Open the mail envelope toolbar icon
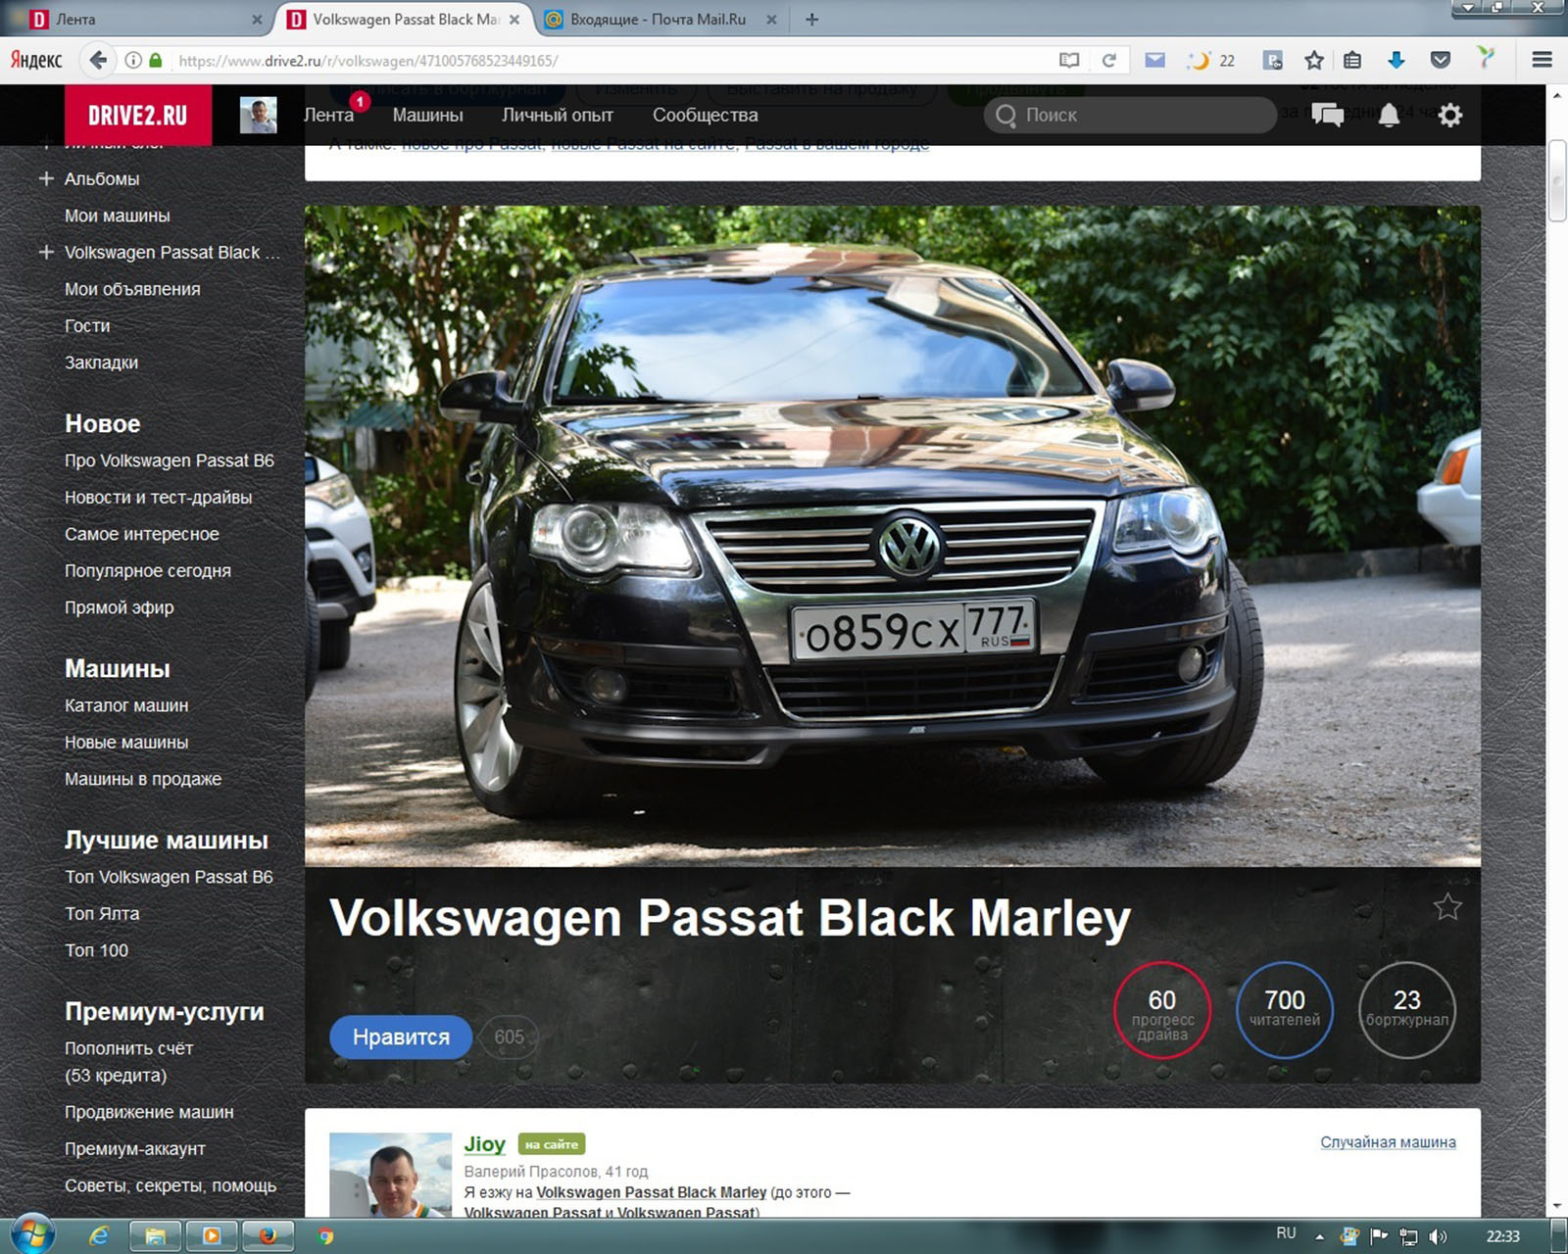This screenshot has width=1568, height=1254. coord(1155,60)
